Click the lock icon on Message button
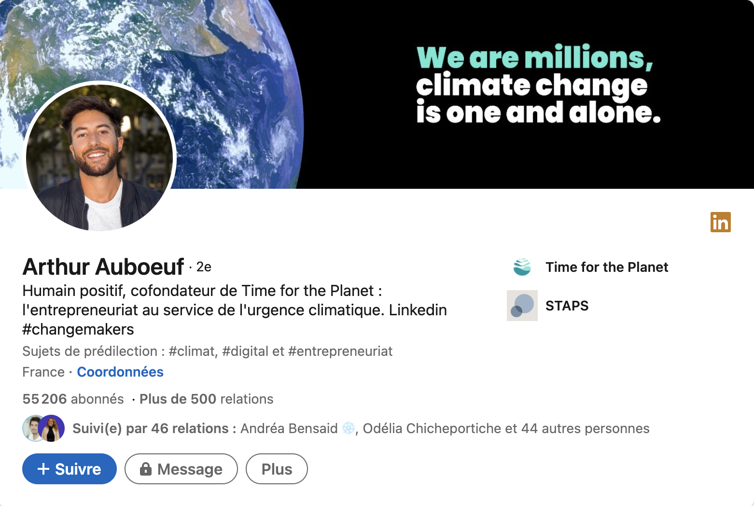754x506 pixels. (x=145, y=469)
